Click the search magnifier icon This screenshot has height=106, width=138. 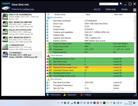[x=121, y=4]
